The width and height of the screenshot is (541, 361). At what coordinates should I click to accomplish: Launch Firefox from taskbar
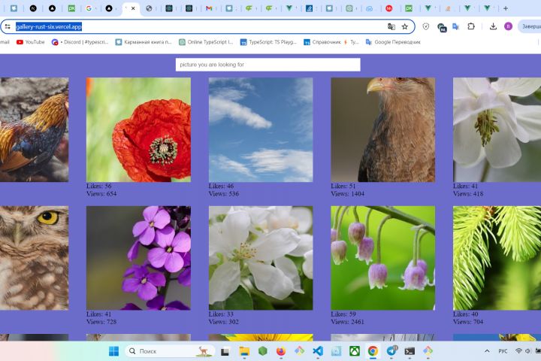pyautogui.click(x=281, y=351)
